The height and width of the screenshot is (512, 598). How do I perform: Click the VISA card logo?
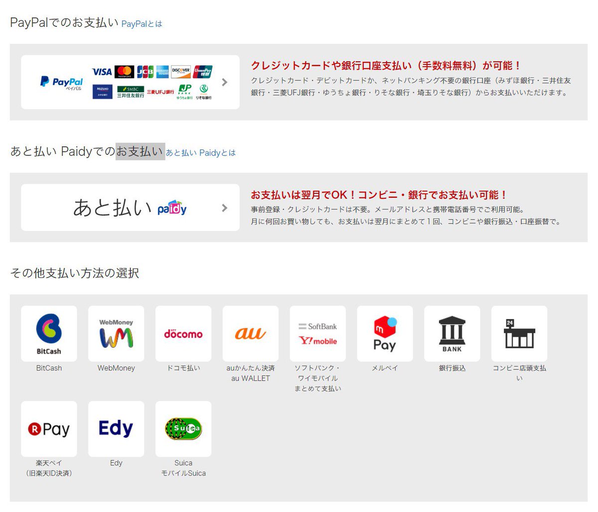click(102, 72)
